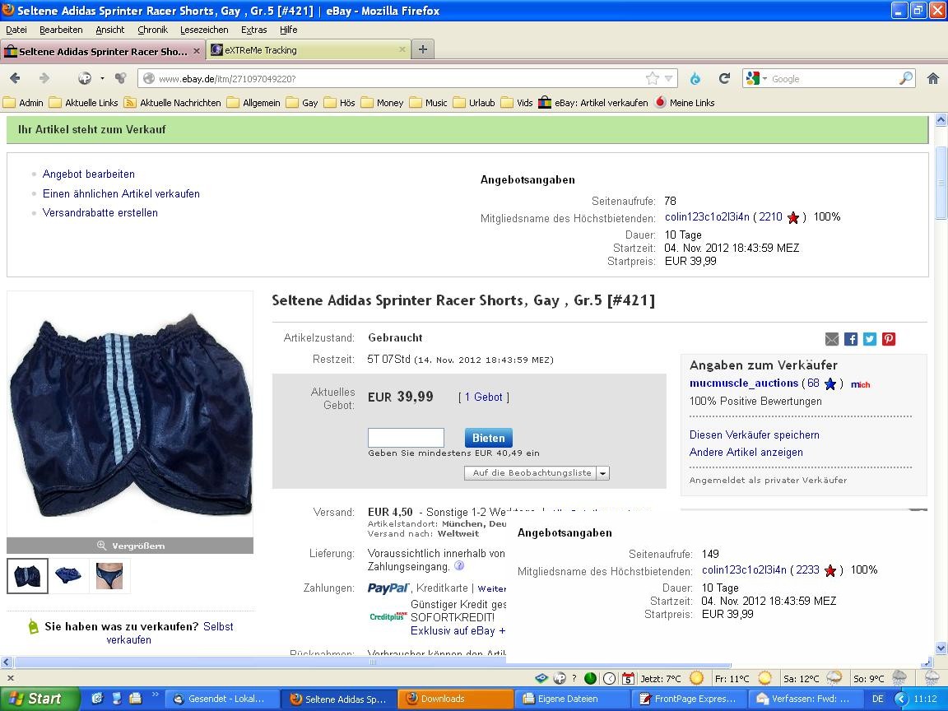Go to the Firefox home page

pos(932,79)
